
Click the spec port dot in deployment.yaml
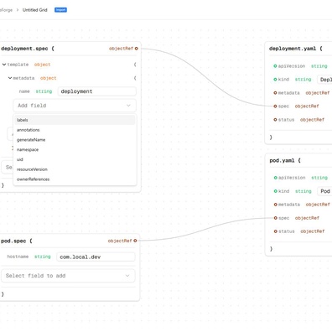pos(275,106)
